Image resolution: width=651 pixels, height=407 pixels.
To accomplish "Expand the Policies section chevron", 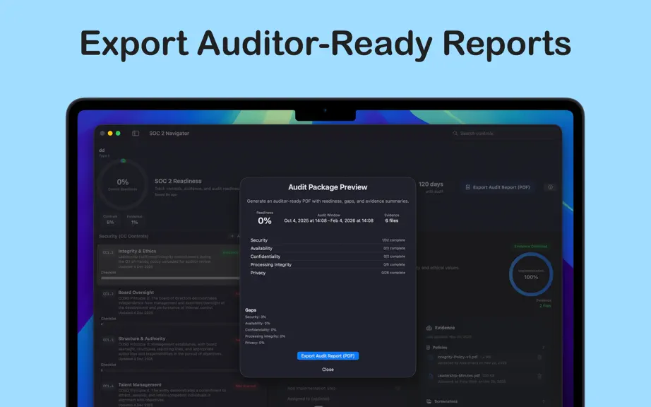I will (543, 348).
